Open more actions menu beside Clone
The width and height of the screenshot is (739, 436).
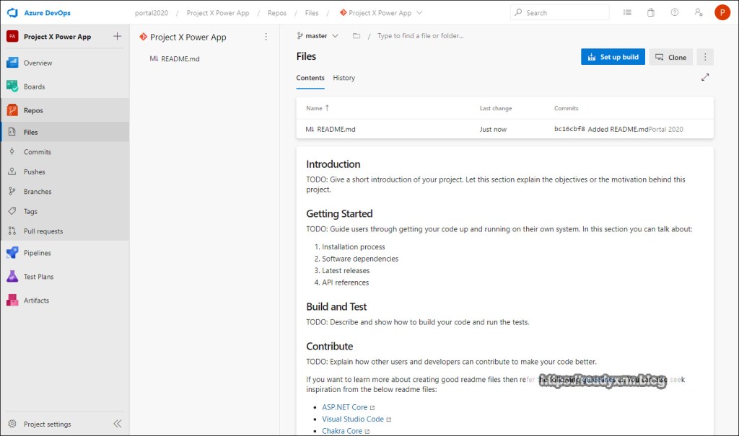point(706,57)
